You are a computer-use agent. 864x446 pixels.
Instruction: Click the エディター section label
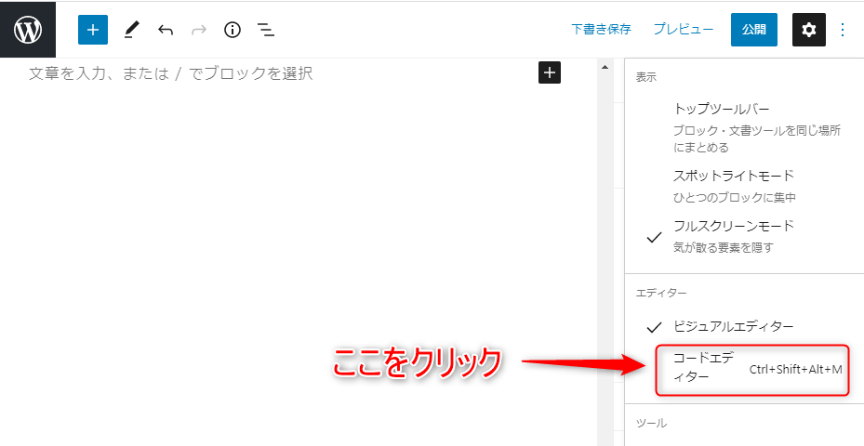(x=661, y=293)
